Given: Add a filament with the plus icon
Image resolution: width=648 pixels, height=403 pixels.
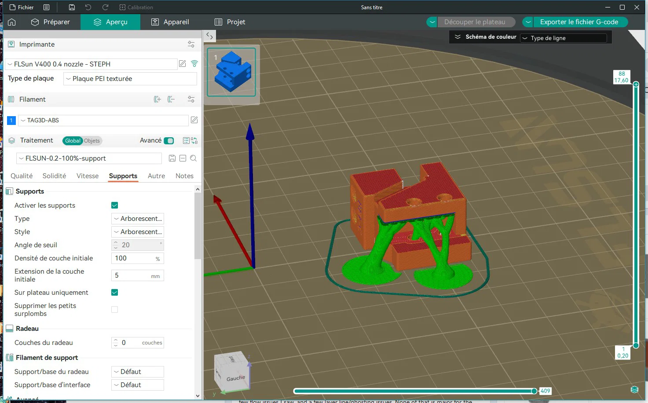Looking at the screenshot, I should (157, 99).
